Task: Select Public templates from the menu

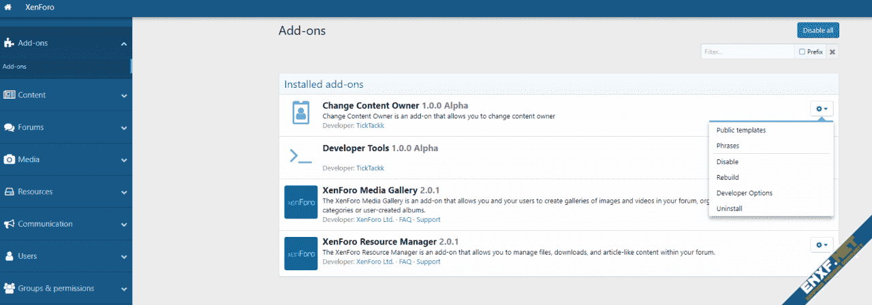Action: point(741,130)
